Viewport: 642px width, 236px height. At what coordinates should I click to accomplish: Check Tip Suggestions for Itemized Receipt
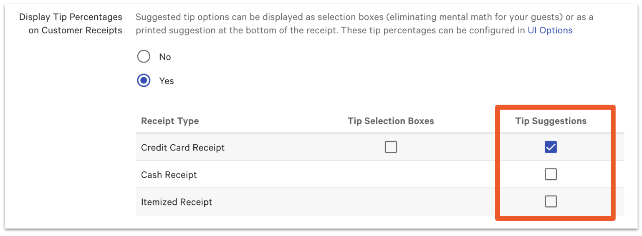551,202
